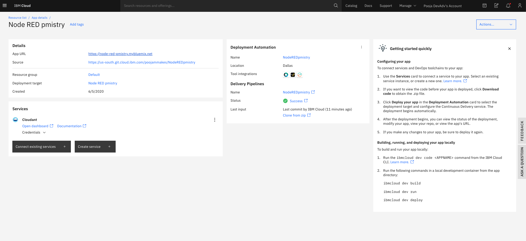The height and width of the screenshot is (241, 526).
Task: Open Cloudant dashboard link
Action: (x=35, y=126)
